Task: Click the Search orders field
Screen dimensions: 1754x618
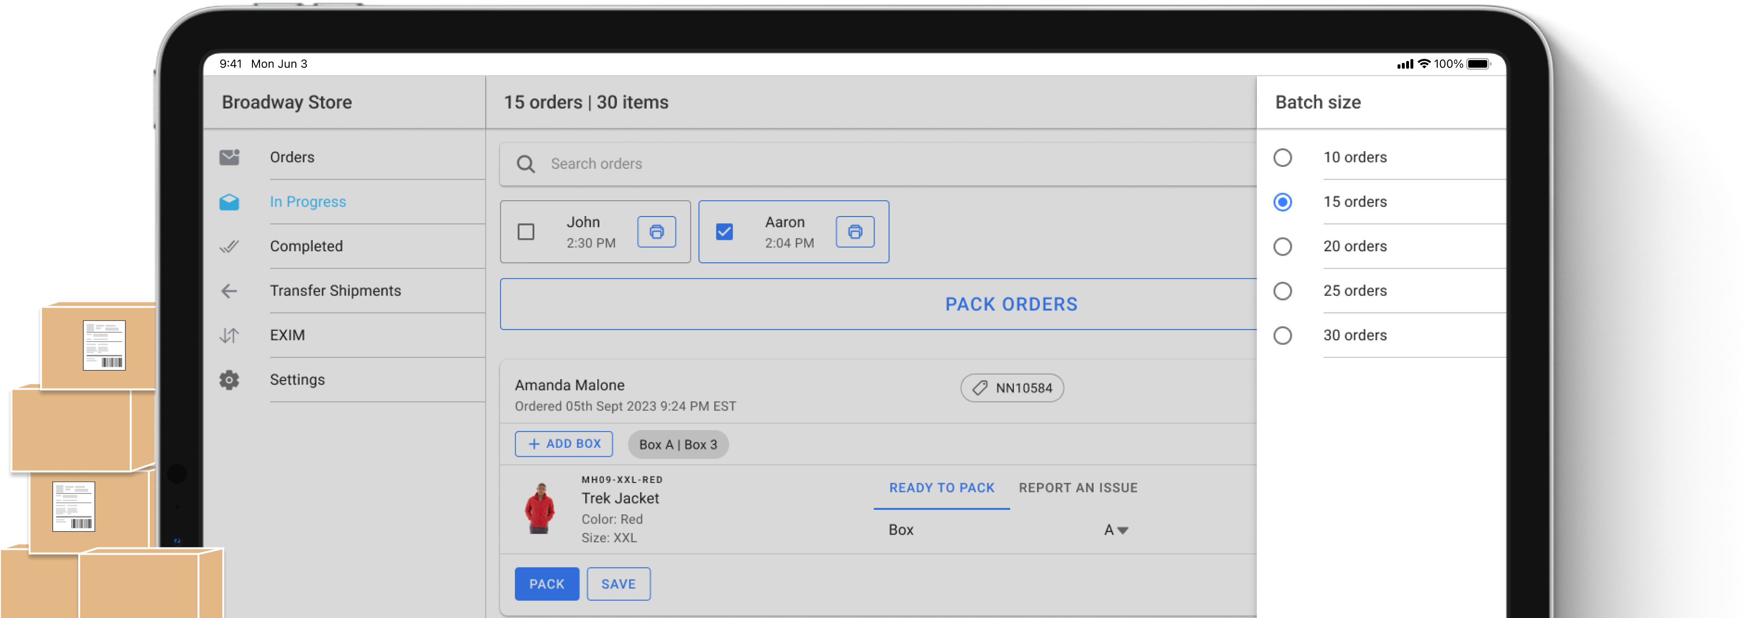Action: coord(878,164)
